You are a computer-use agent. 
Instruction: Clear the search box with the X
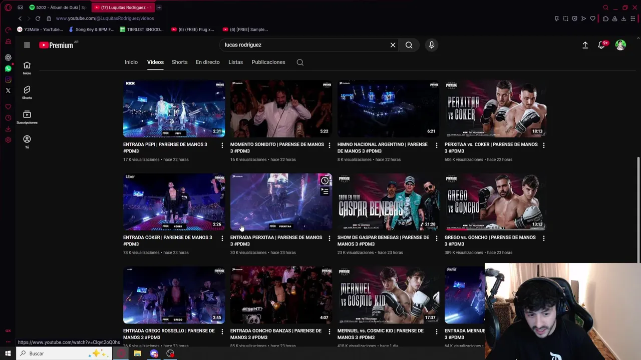pos(393,45)
